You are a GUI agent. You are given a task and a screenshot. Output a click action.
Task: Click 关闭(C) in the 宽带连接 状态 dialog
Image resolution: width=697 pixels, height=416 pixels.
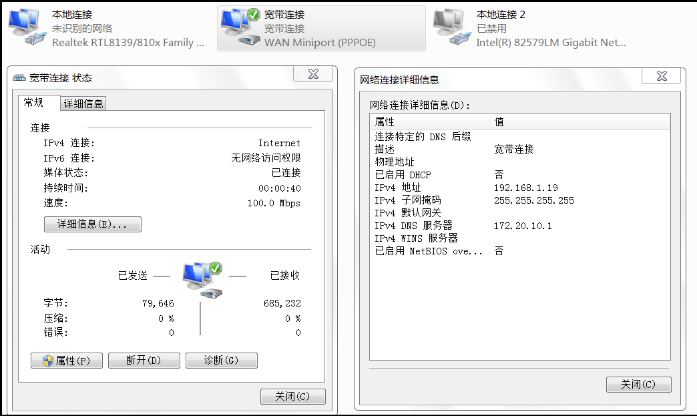pos(292,396)
